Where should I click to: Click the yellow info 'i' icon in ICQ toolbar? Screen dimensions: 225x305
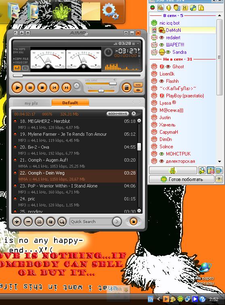pos(201,8)
